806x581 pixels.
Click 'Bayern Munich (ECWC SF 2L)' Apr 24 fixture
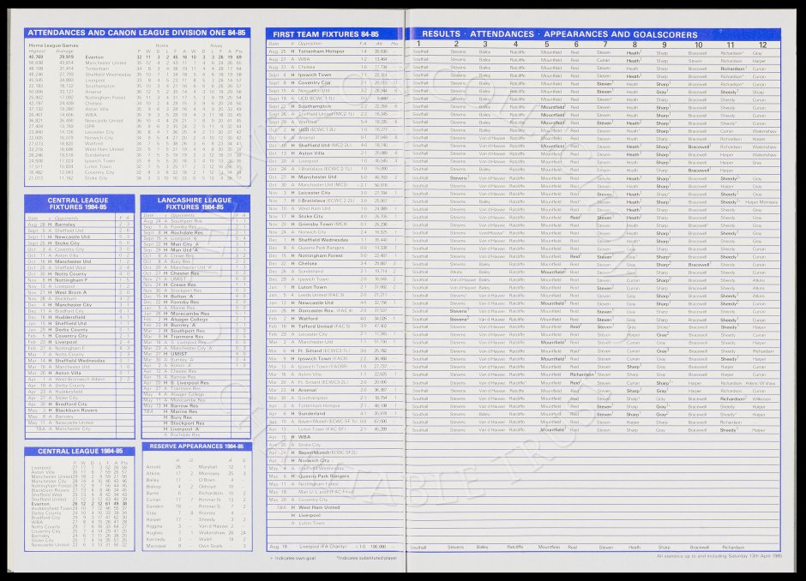[328, 452]
